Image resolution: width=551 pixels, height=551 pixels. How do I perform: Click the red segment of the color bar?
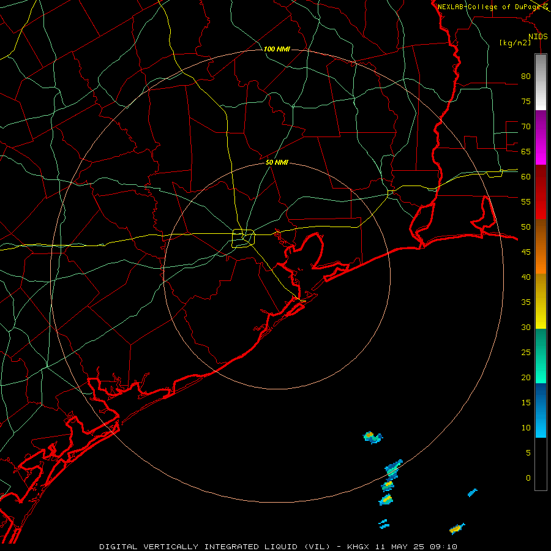[x=541, y=192]
